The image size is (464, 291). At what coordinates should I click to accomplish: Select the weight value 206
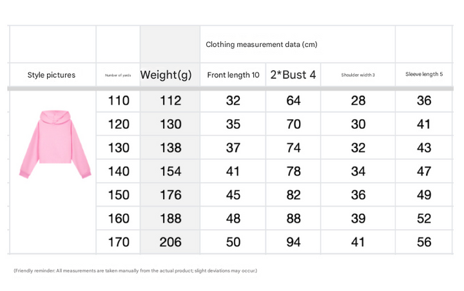click(170, 243)
